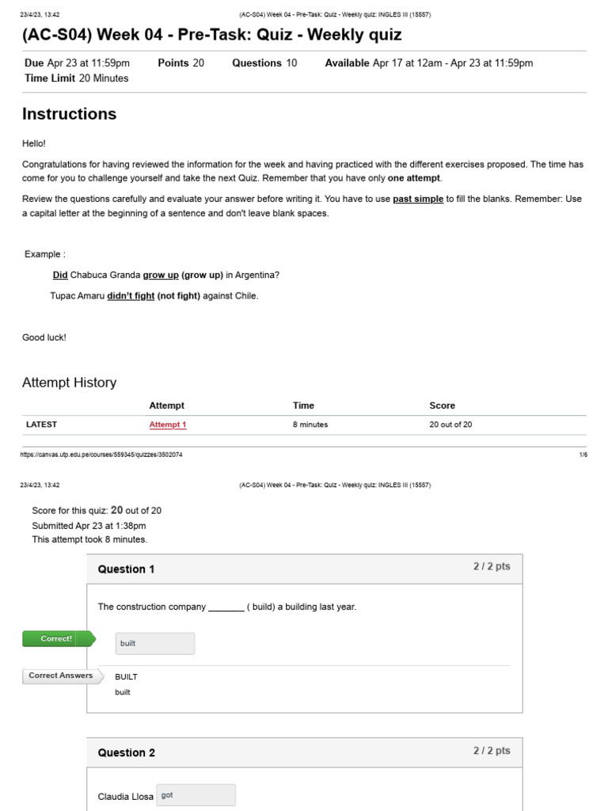Click the LATEST row label

41,425
